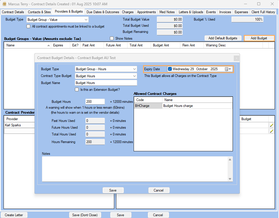Click the app icon in the title bar

tap(4, 4)
